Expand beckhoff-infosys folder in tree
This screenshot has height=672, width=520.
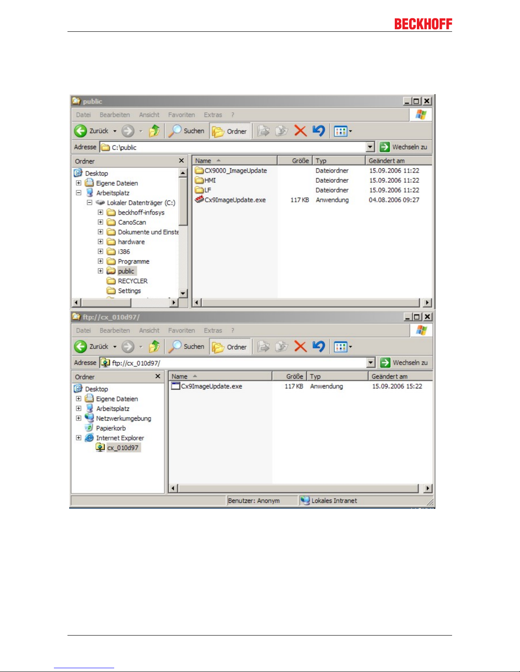[101, 212]
